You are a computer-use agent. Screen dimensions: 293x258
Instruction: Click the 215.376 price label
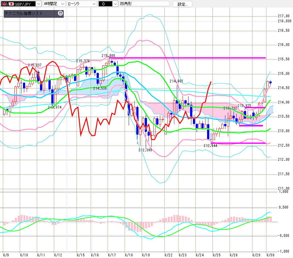pos(83,61)
